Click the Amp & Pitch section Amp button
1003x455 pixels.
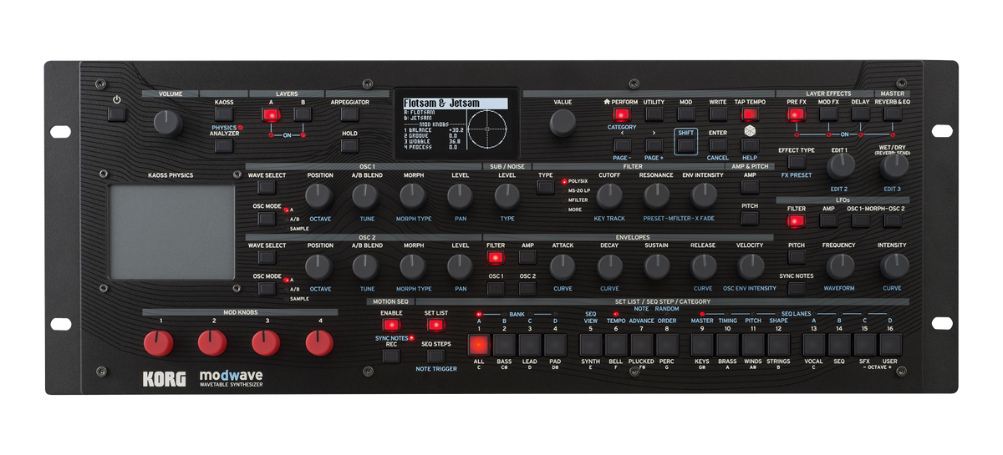point(750,187)
